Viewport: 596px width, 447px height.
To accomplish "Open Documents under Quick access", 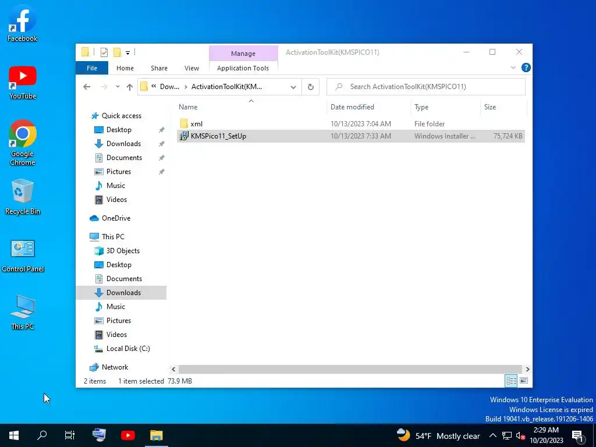I will click(x=124, y=158).
